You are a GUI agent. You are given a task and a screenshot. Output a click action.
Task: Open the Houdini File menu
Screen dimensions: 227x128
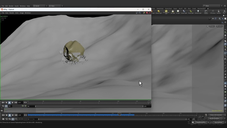[x=3, y=6]
